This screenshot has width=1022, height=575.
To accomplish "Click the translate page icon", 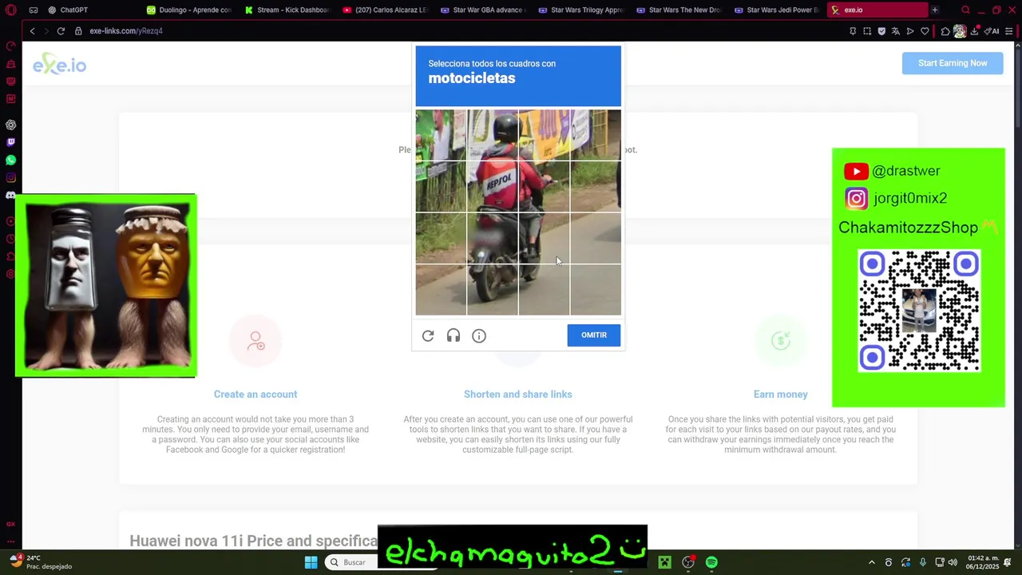I will (896, 31).
